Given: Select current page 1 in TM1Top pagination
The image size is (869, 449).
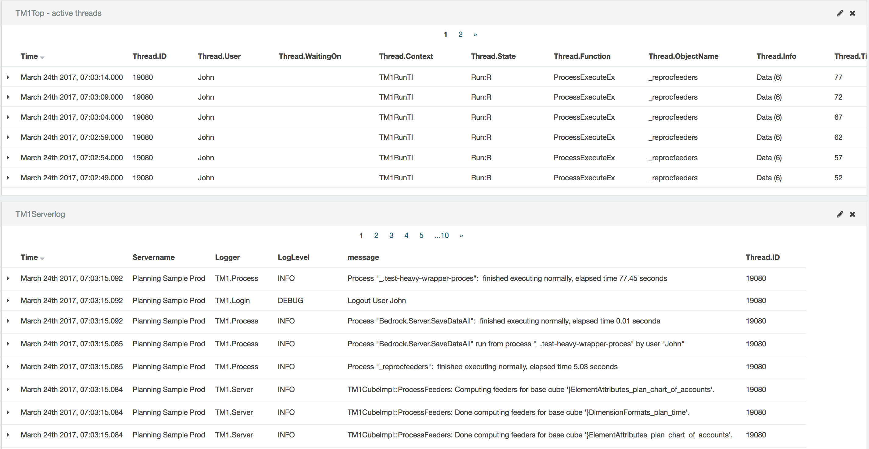Looking at the screenshot, I should [x=445, y=34].
